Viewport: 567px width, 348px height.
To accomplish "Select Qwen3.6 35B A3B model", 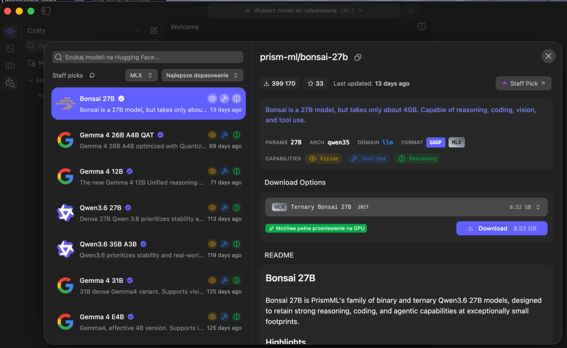I will coord(148,249).
